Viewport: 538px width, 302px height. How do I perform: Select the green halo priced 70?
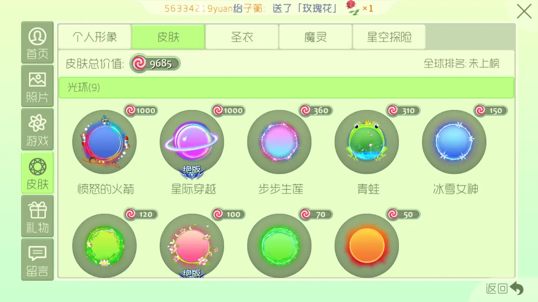[x=279, y=246]
